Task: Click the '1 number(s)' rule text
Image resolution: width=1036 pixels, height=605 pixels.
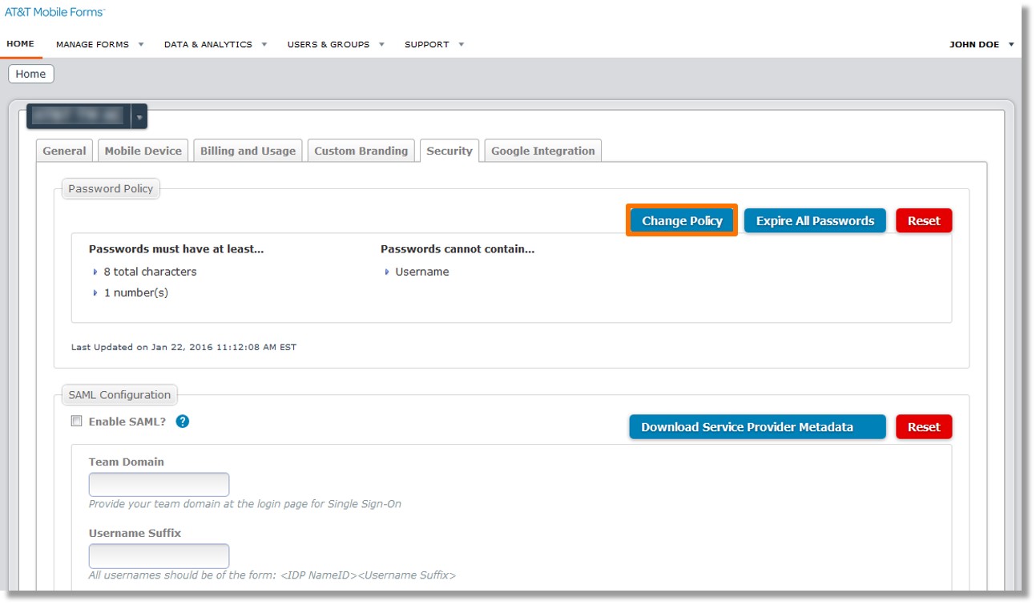Action: click(136, 292)
